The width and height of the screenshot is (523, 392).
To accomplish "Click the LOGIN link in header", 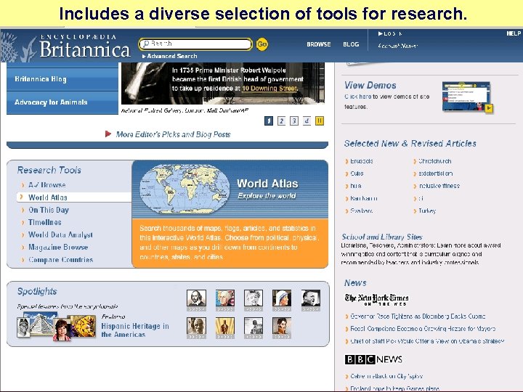I will tap(390, 33).
